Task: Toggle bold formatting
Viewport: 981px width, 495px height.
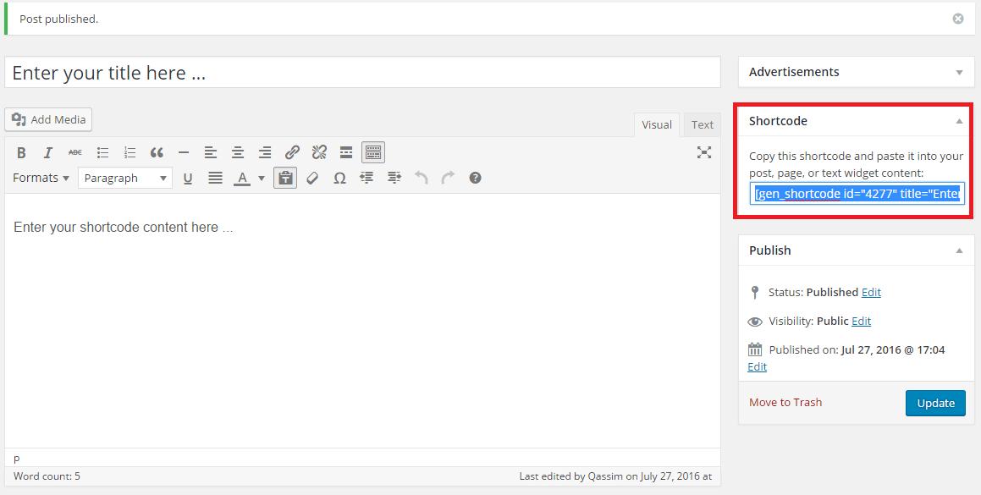Action: pyautogui.click(x=21, y=152)
